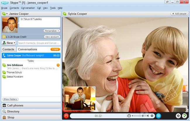Click the View account button

52,37
